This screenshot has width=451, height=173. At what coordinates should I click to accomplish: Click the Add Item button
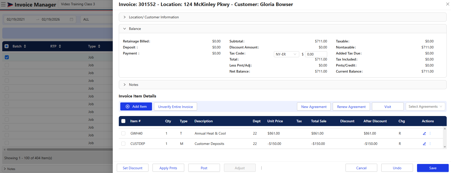tap(136, 106)
